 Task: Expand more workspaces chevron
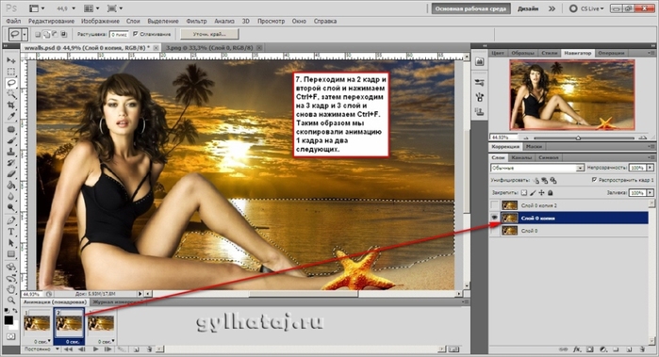(552, 8)
